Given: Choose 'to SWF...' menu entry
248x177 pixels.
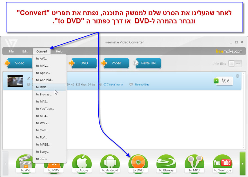Looking at the screenshot, I should click(x=50, y=130).
